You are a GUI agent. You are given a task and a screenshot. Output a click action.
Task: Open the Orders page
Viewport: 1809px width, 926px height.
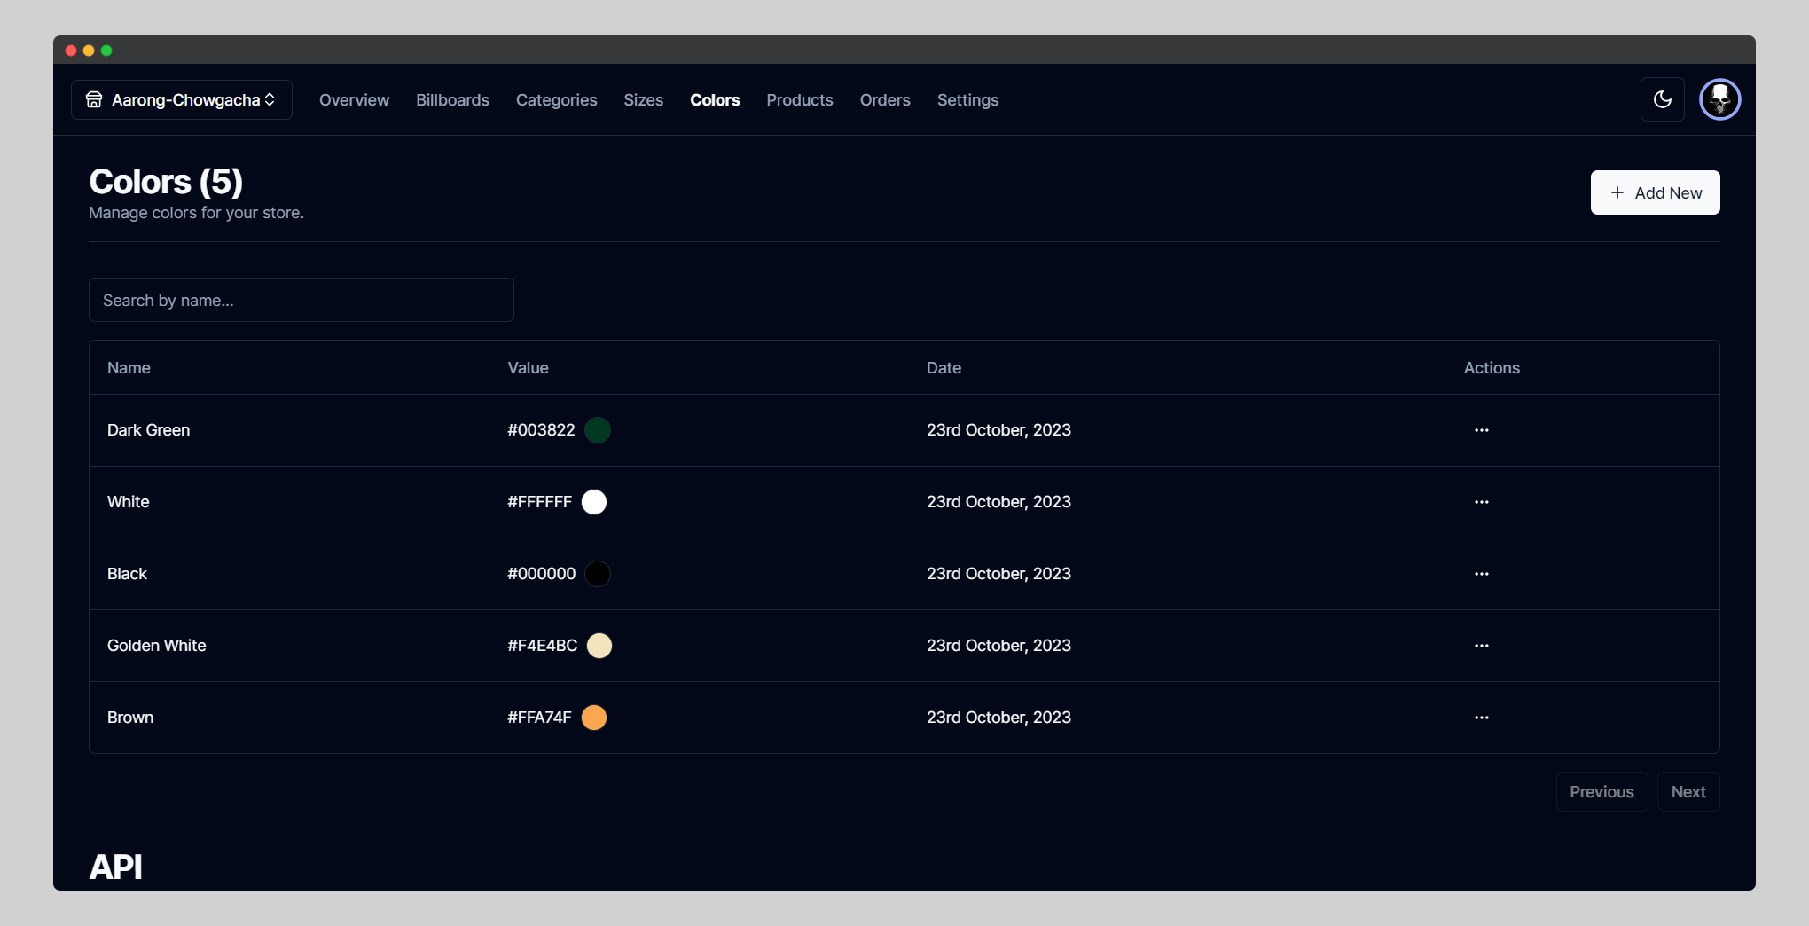885,100
